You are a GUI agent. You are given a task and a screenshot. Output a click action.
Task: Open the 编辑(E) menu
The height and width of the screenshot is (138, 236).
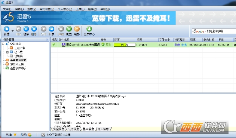pyautogui.click(x=19, y=9)
